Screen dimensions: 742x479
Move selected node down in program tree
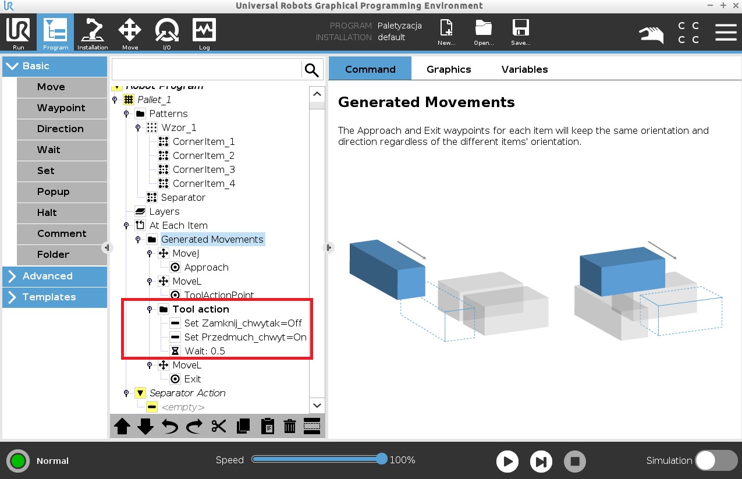145,427
